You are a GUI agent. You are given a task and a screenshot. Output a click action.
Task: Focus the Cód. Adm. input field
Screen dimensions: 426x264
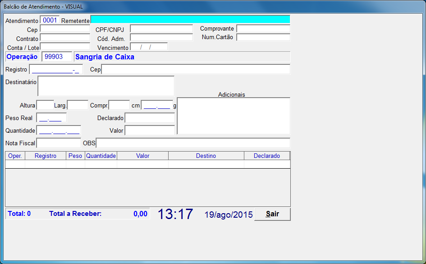click(161, 37)
